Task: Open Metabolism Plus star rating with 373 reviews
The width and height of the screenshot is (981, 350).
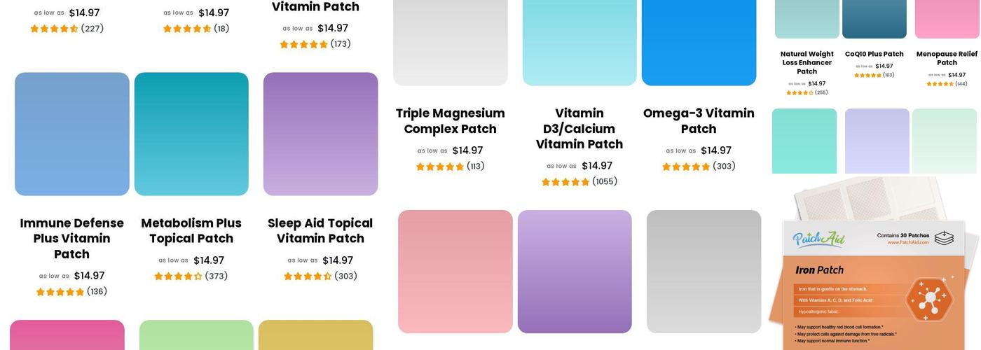Action: pyautogui.click(x=178, y=276)
